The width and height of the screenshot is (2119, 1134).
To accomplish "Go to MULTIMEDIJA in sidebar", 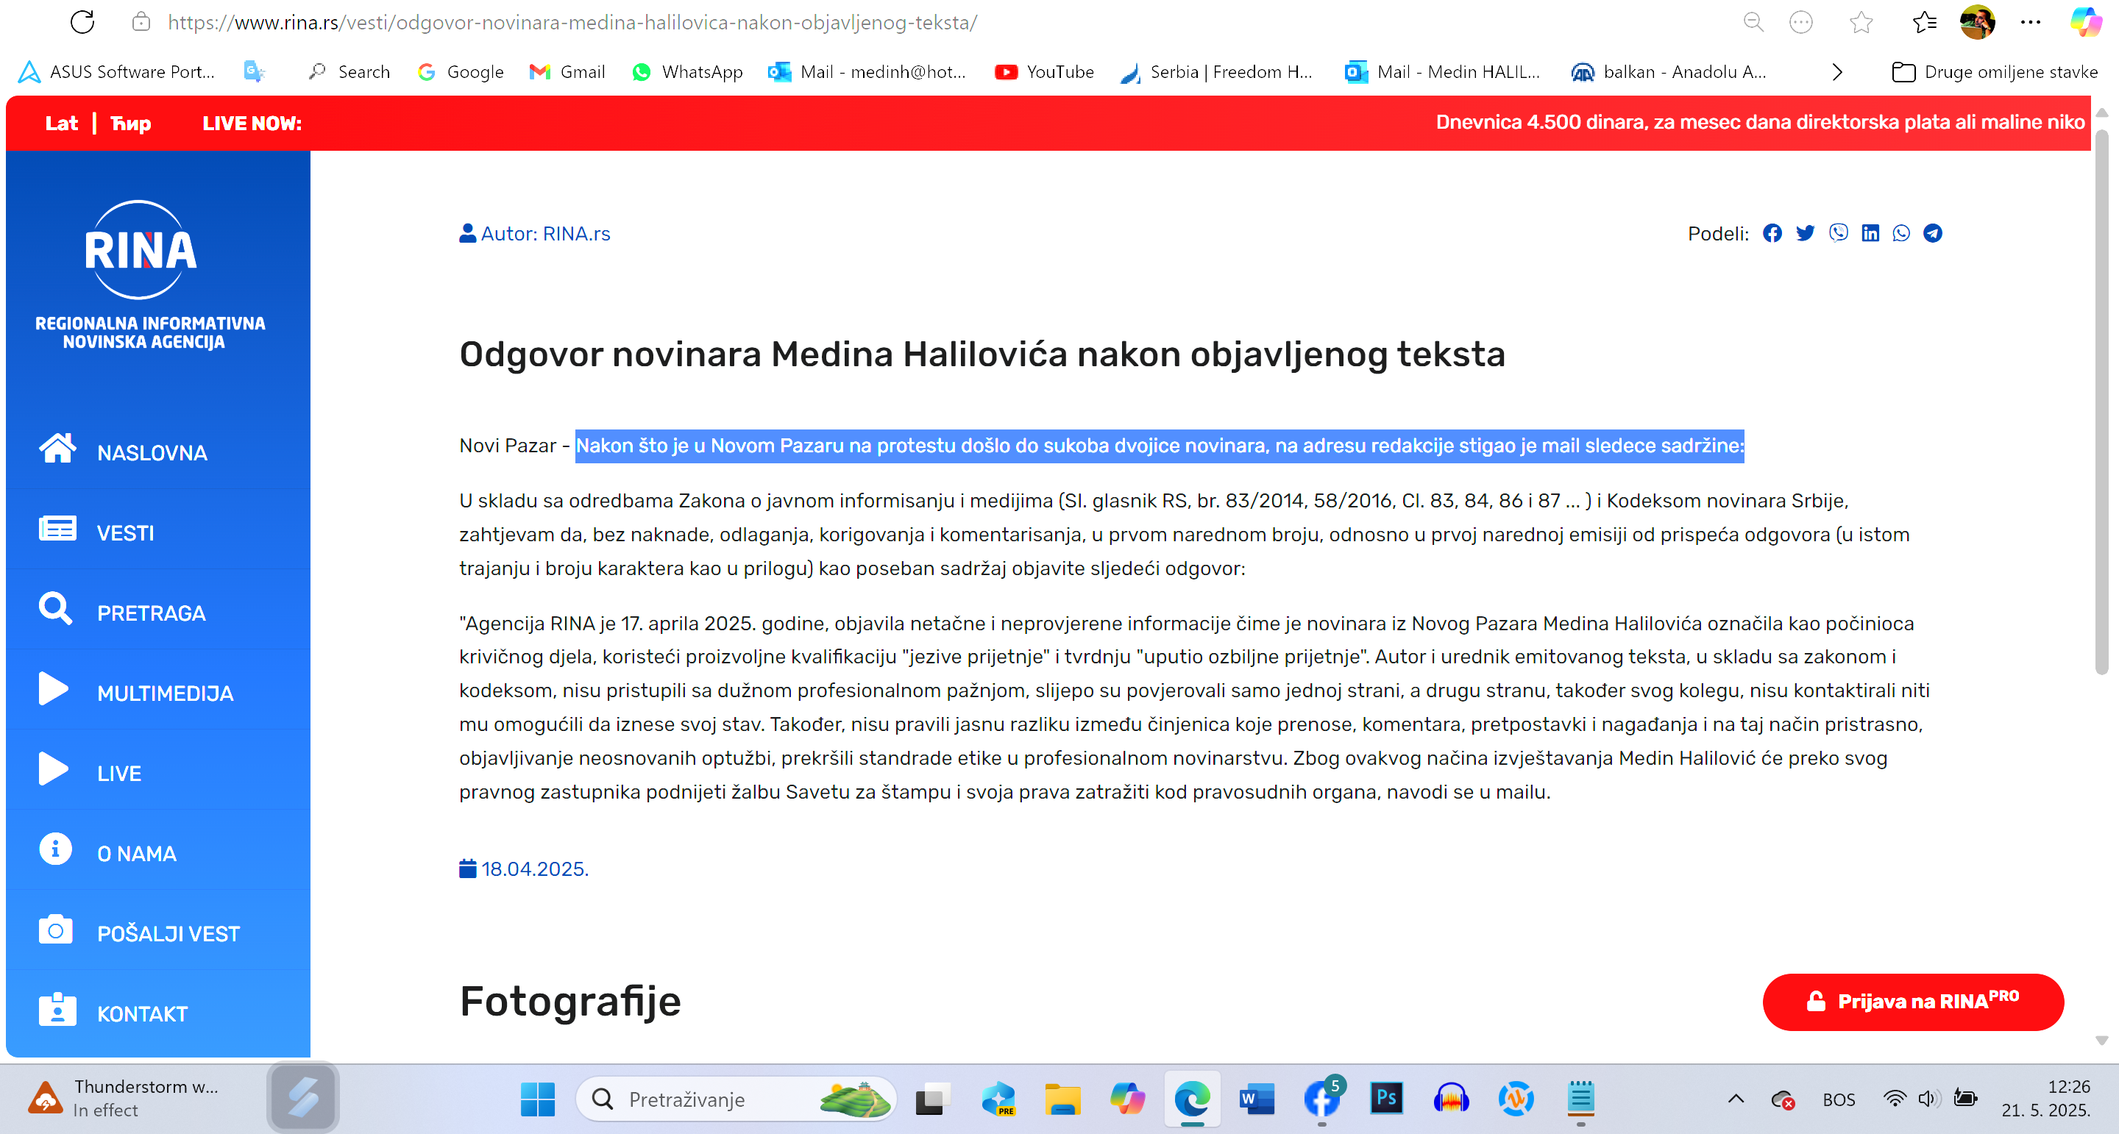I will 165,693.
